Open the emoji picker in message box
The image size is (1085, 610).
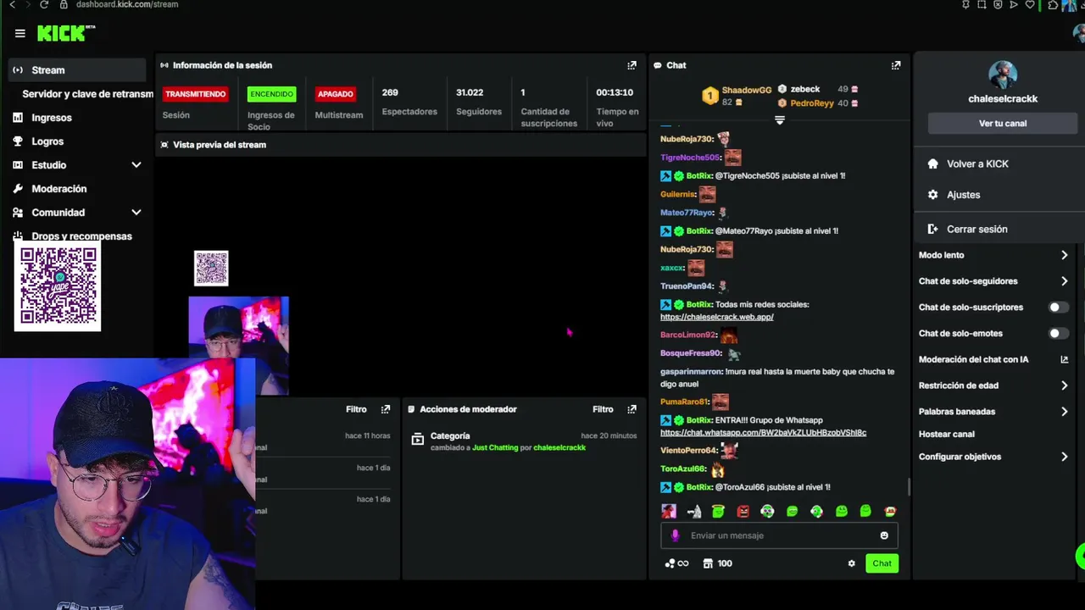click(x=884, y=535)
